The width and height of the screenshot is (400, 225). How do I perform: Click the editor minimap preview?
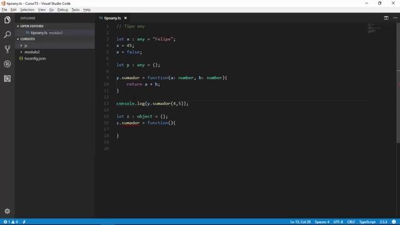374,28
